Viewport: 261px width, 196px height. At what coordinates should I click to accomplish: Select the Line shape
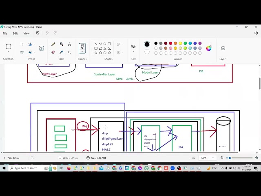tap(96, 44)
